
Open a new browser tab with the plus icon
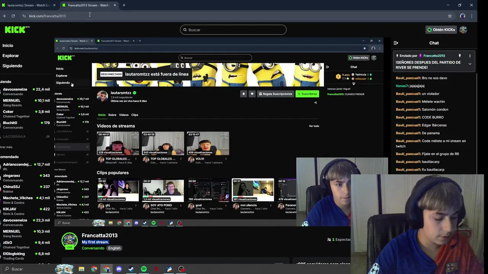[124, 5]
